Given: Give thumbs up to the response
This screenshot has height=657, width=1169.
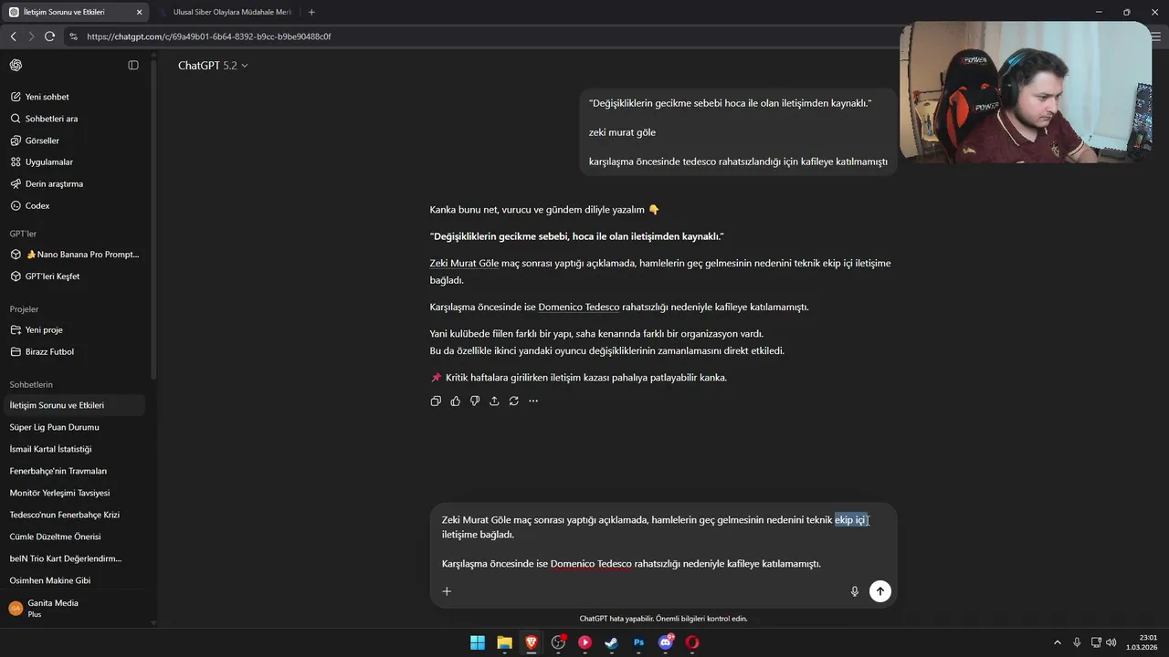Looking at the screenshot, I should click(455, 401).
